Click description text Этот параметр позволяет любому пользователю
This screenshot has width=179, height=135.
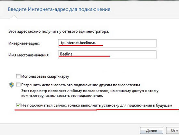click(x=90, y=93)
